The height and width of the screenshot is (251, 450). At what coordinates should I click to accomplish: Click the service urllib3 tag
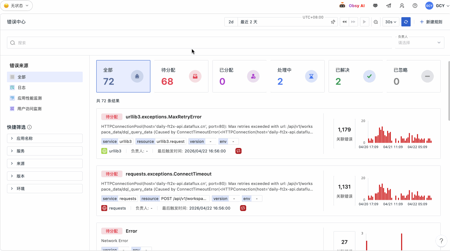tap(117, 141)
